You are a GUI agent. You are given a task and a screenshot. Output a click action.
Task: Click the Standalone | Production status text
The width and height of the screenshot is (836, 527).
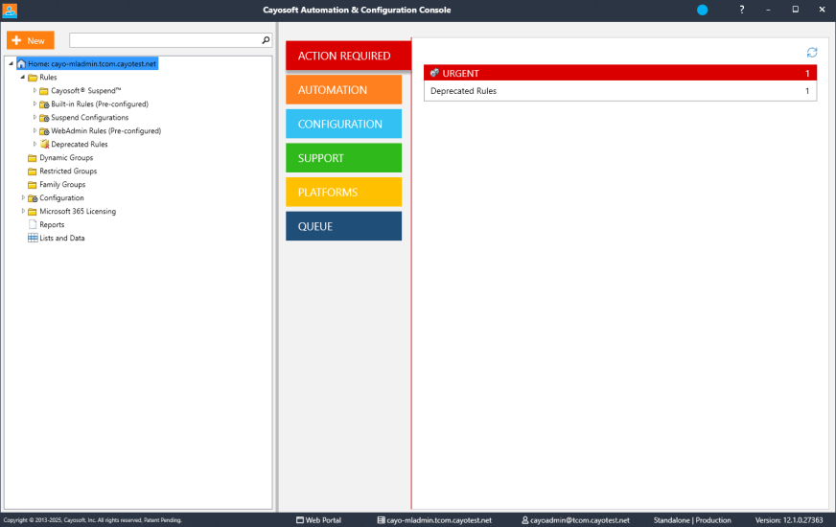click(x=692, y=520)
